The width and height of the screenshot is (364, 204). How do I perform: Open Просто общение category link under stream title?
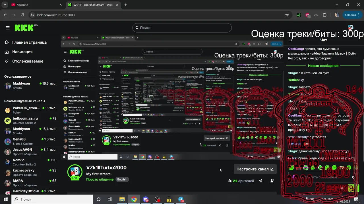[x=100, y=179]
